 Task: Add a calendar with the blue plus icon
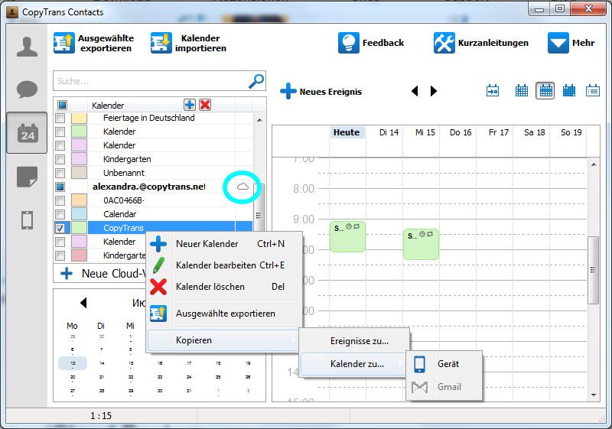pyautogui.click(x=190, y=105)
